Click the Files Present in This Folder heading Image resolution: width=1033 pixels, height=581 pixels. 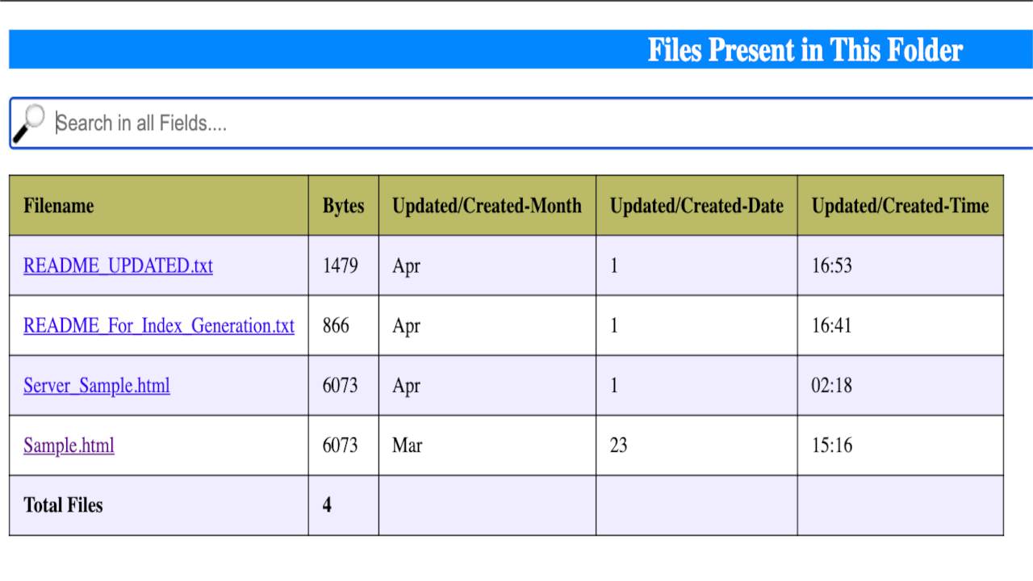tap(805, 50)
